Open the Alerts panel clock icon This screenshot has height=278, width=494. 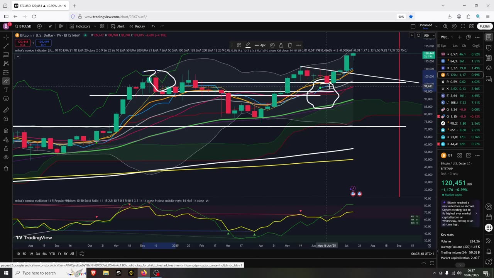489,47
